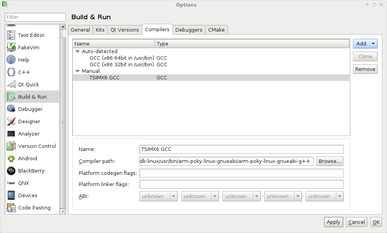387x233 pixels.
Task: Select the Compilers tab
Action: (157, 30)
